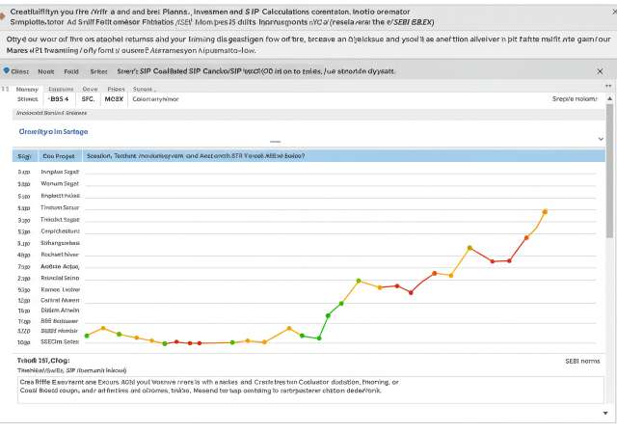Click the 'SEBI norms' link

point(581,361)
